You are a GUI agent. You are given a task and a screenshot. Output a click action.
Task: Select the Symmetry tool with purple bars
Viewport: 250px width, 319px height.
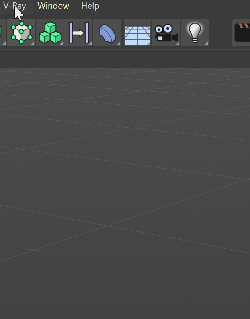[x=78, y=33]
